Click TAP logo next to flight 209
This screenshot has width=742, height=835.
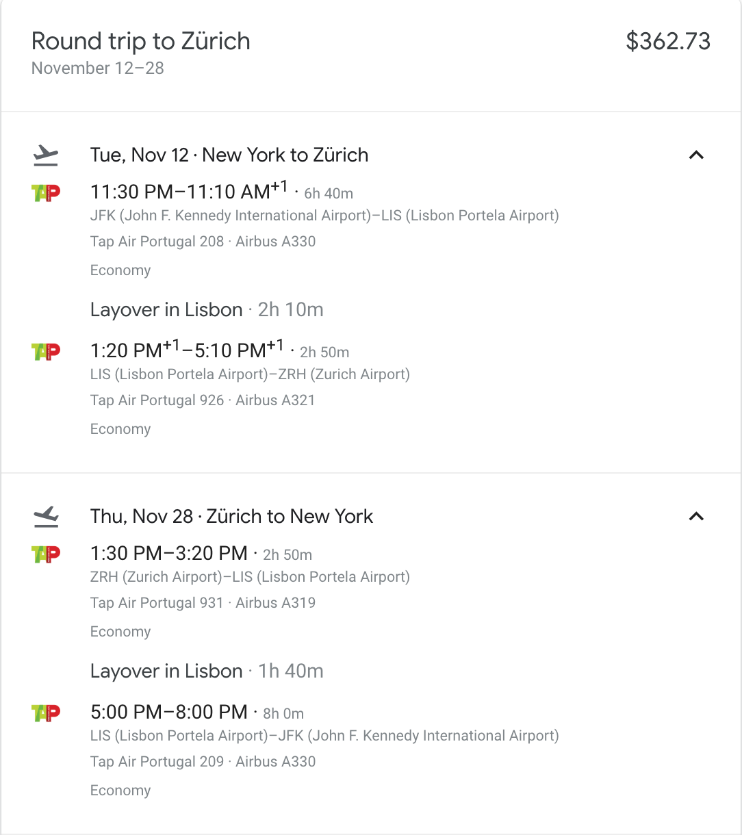point(46,713)
